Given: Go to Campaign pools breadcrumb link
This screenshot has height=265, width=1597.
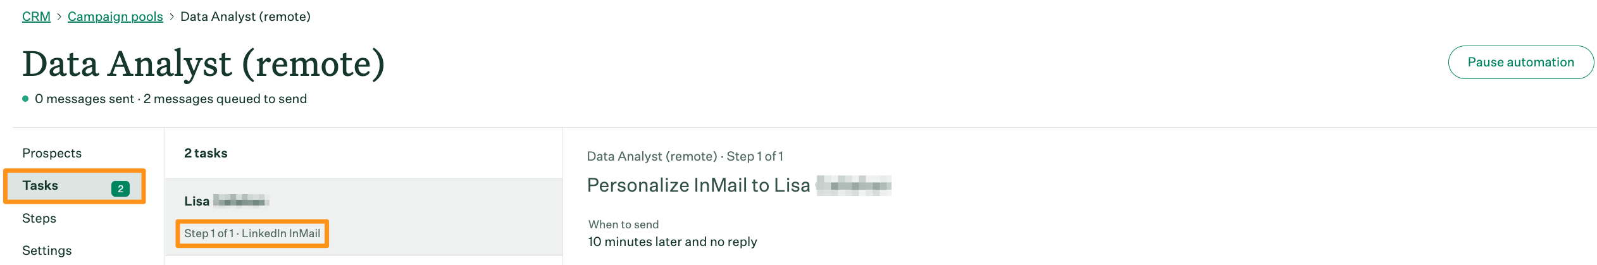Looking at the screenshot, I should [115, 16].
